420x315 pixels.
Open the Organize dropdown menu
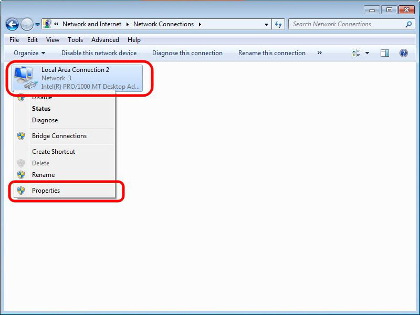29,53
